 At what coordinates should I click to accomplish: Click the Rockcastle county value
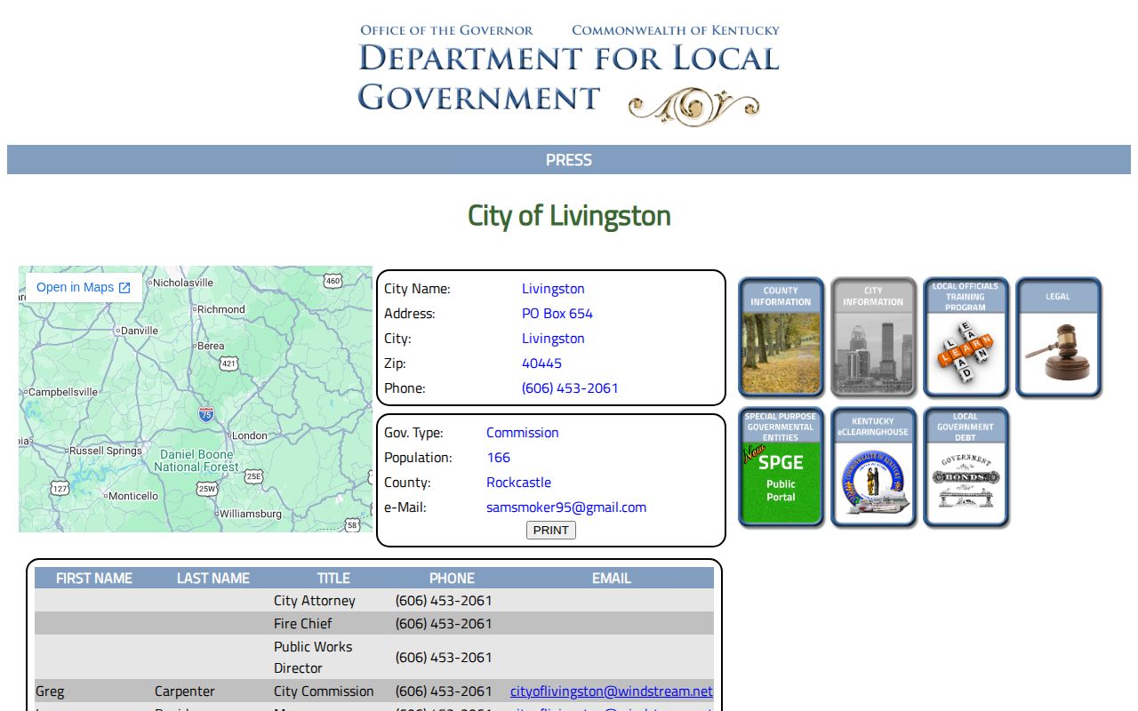[x=518, y=483]
